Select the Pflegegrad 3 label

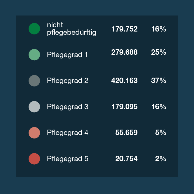(x=68, y=107)
